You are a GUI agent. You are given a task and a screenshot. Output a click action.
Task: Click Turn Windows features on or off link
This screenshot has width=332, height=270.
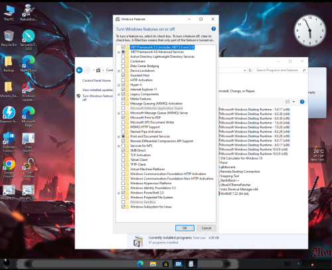point(98,98)
